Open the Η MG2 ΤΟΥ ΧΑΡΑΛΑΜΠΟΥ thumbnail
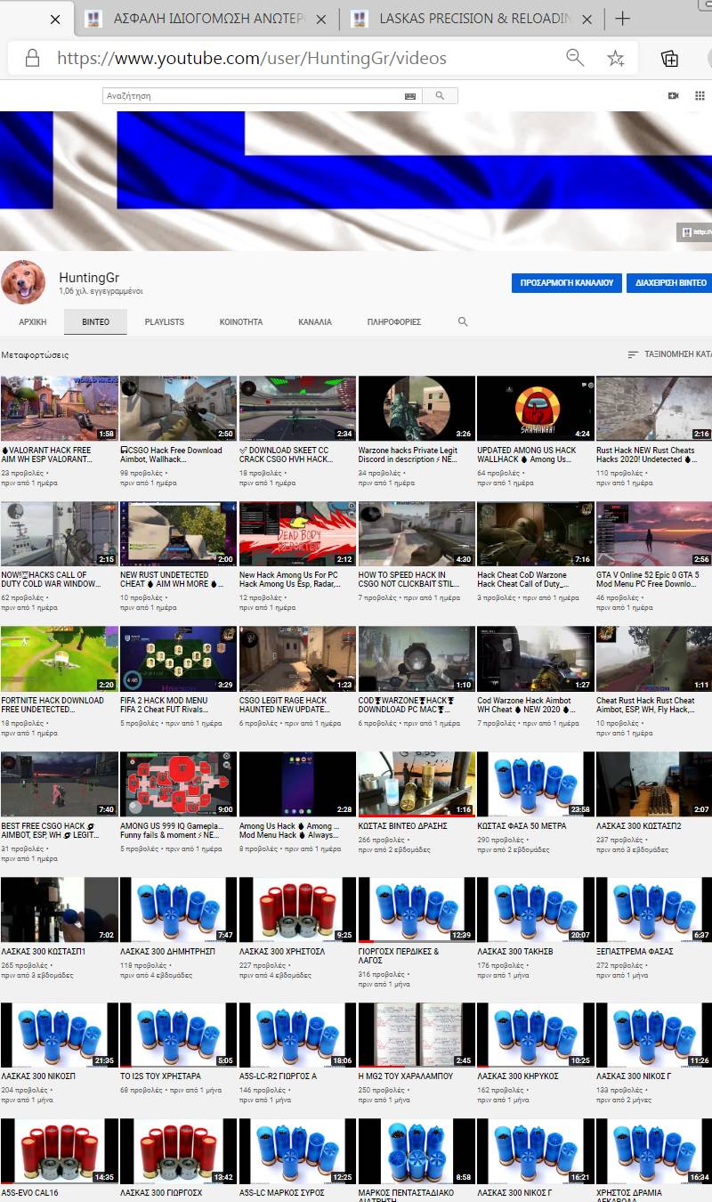The height and width of the screenshot is (1202, 712). [417, 1036]
